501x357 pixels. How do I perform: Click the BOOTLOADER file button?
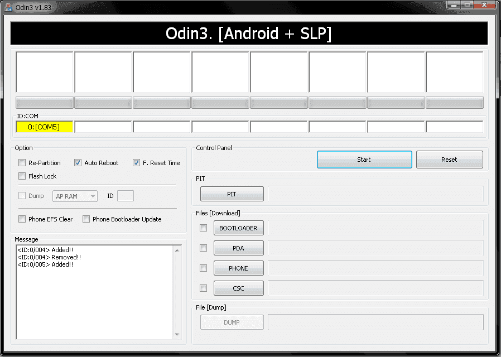239,228
